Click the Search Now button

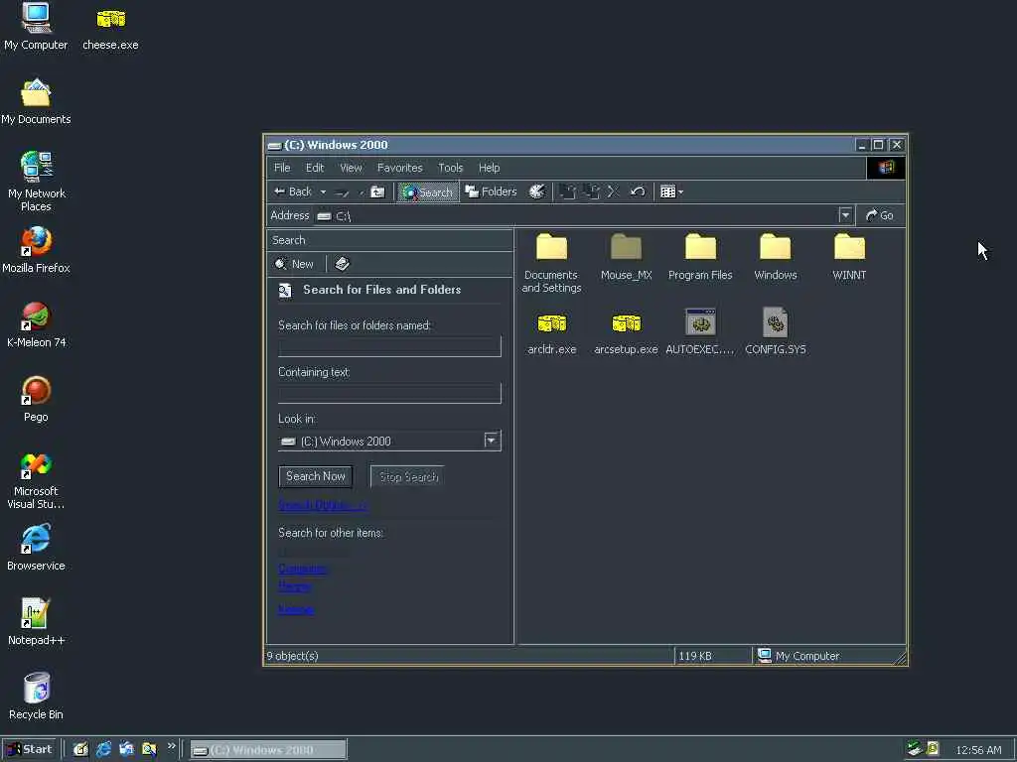coord(315,476)
